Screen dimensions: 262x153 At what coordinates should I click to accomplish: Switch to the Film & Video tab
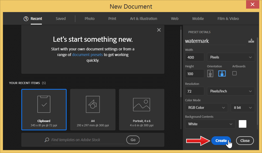(228, 19)
